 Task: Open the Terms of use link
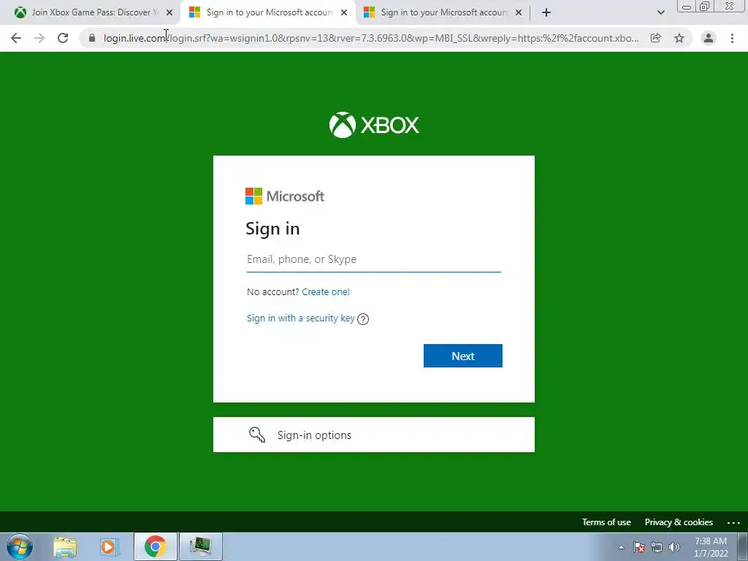coord(606,522)
